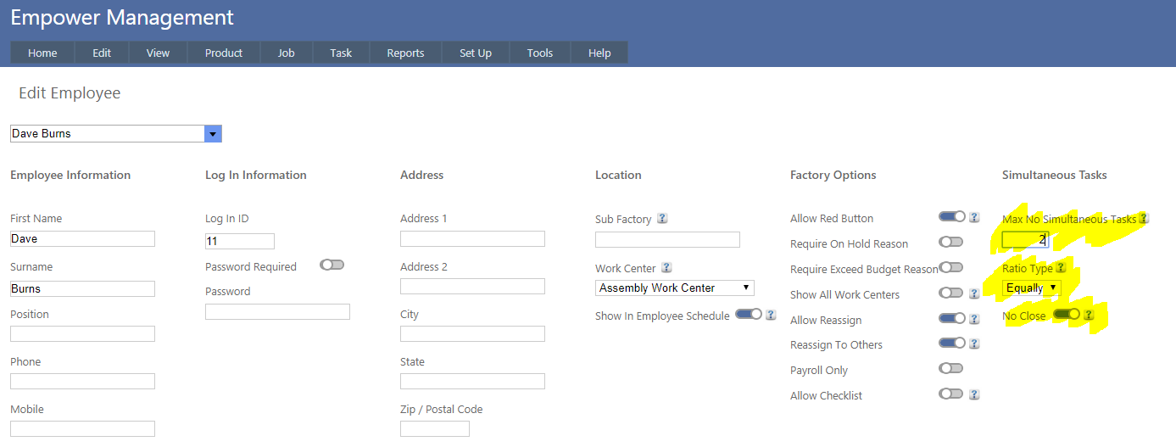Open help icon for Allow Red Button
This screenshot has width=1176, height=447.
click(x=974, y=217)
